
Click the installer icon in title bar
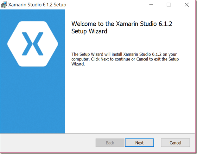click(x=4, y=5)
